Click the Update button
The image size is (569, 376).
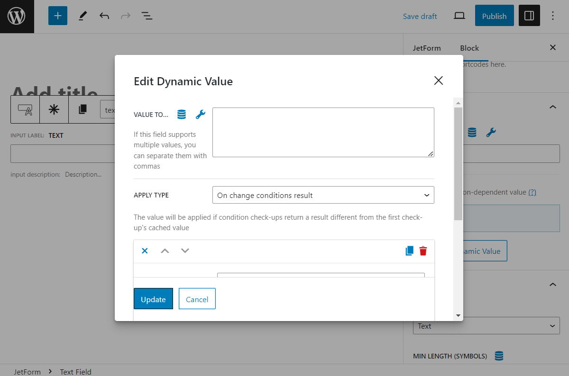click(x=153, y=299)
